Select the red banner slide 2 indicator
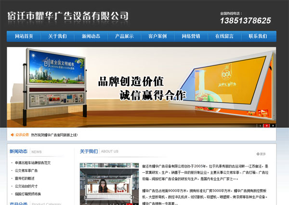Screen dimensions: 289x205 pyautogui.click(x=267, y=126)
